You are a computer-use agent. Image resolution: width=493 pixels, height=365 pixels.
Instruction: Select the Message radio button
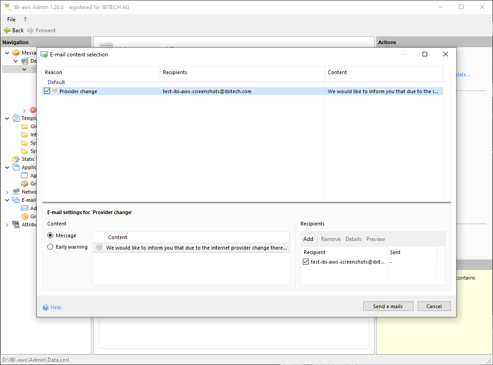click(50, 235)
